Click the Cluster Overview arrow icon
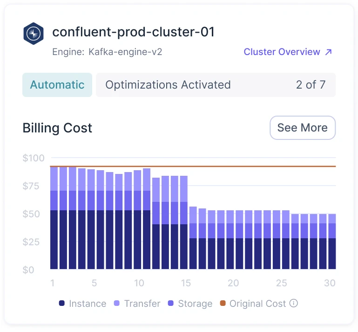 pyautogui.click(x=328, y=52)
